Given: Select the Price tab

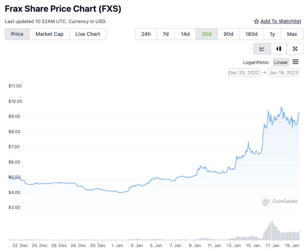Looking at the screenshot, I should pos(17,34).
